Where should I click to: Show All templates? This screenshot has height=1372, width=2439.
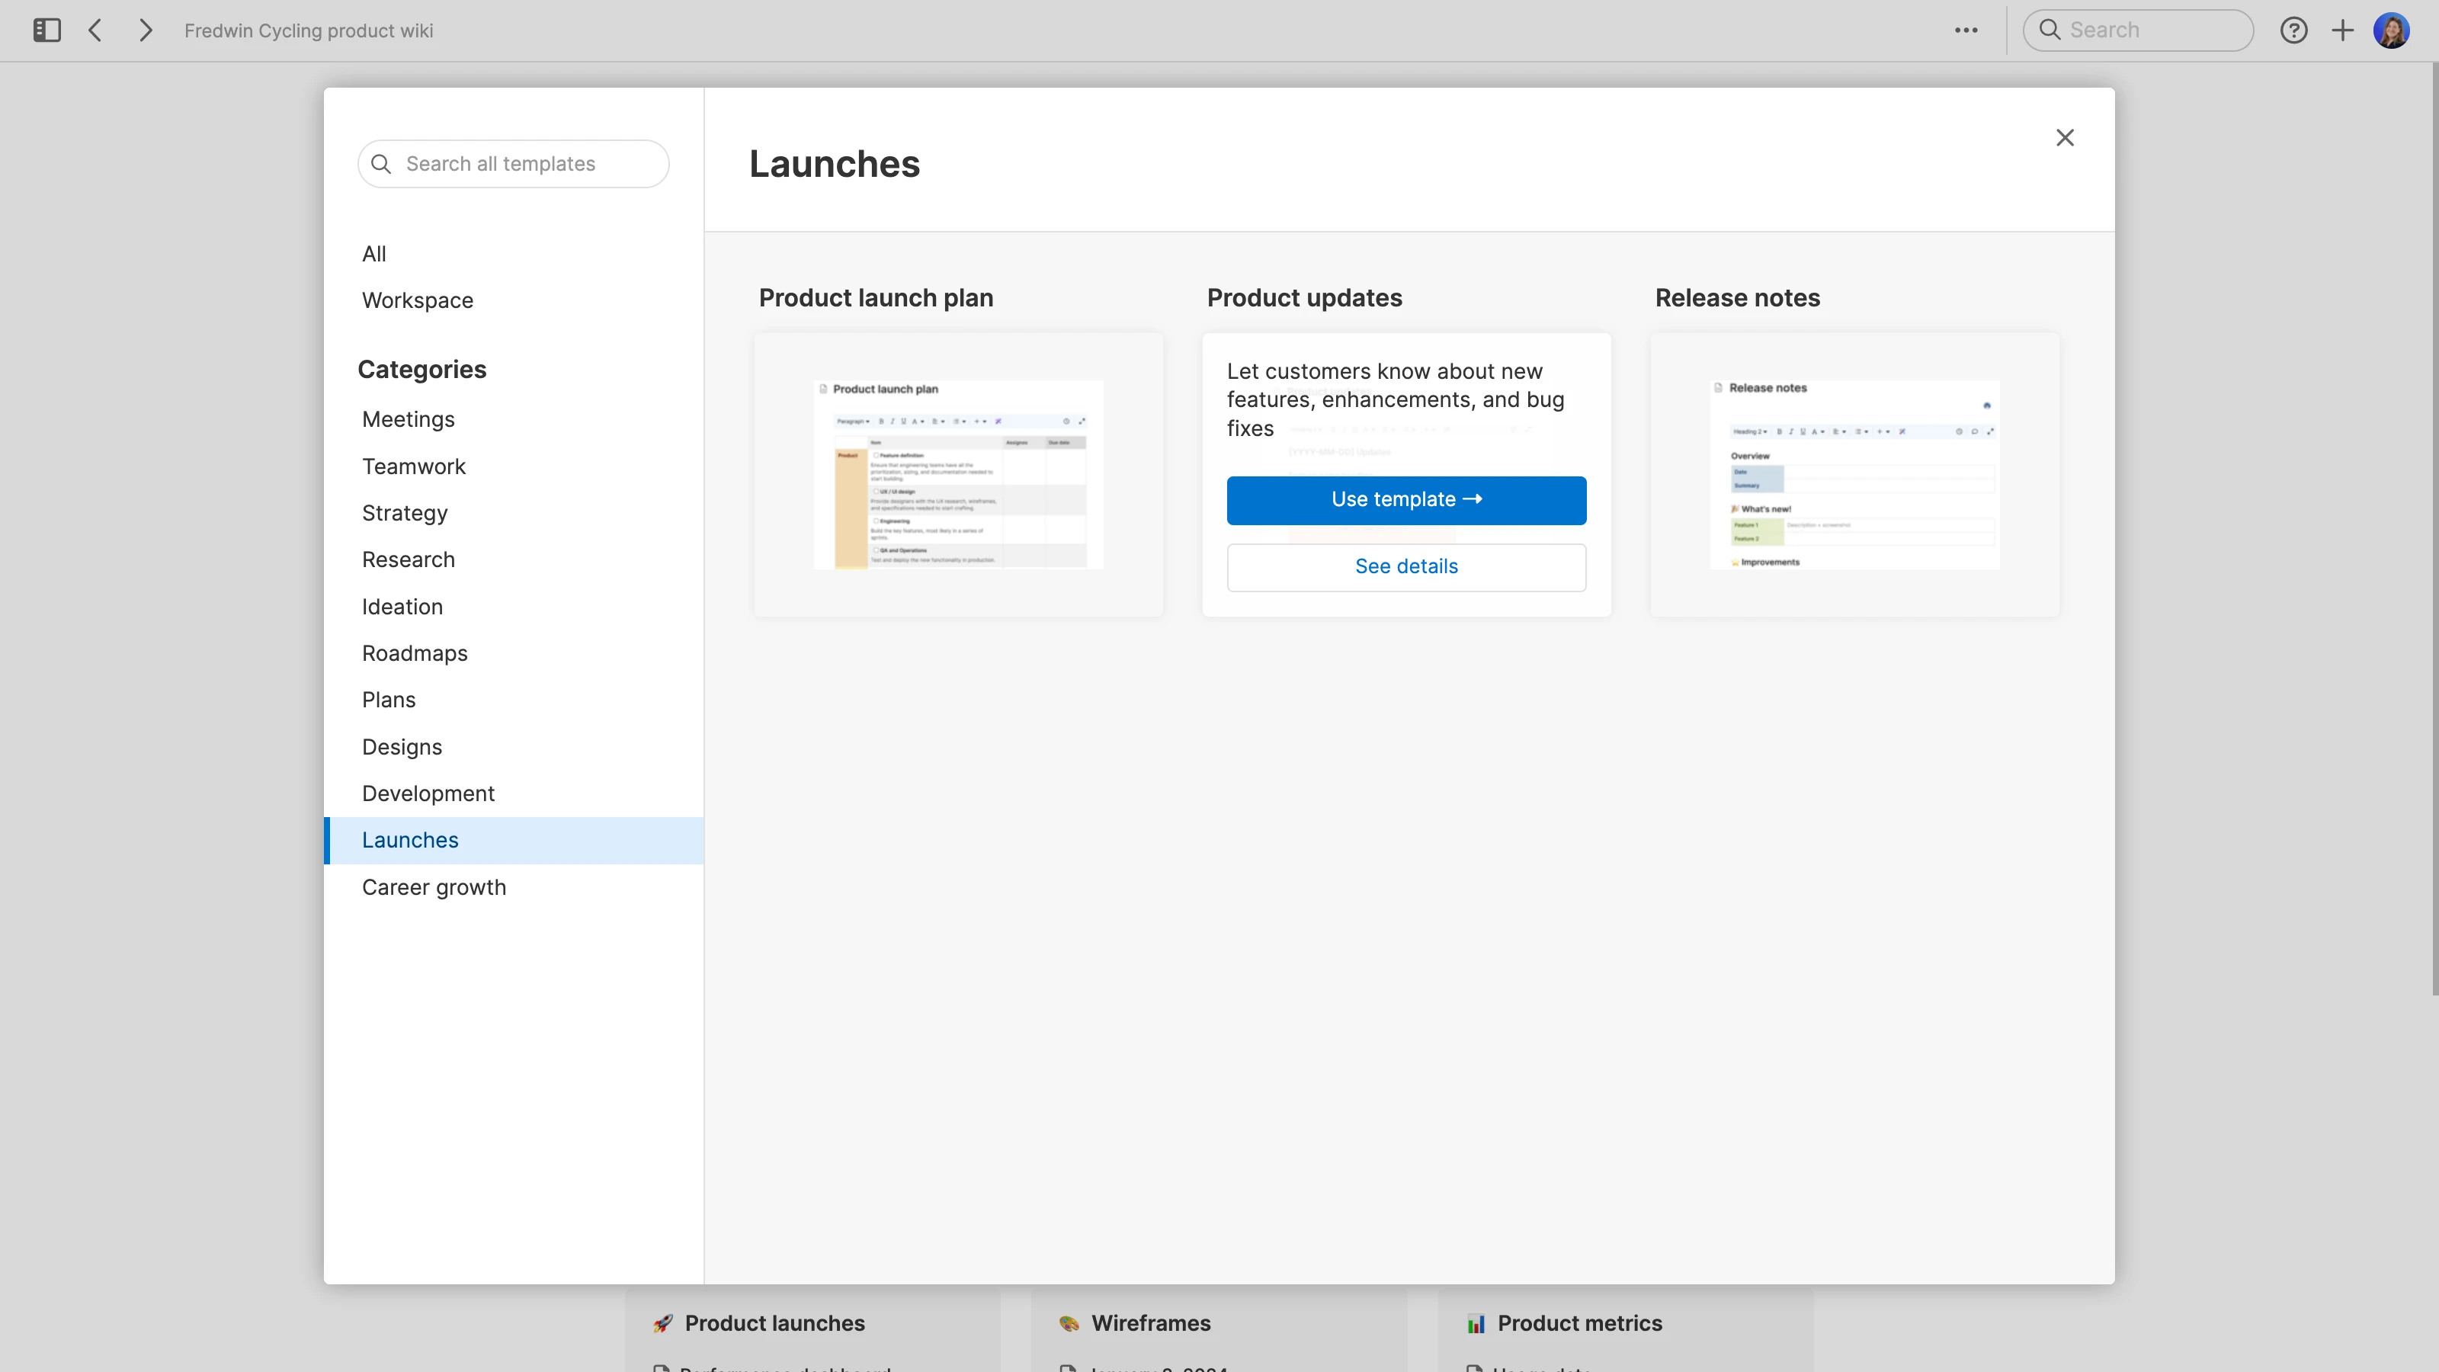click(x=374, y=254)
